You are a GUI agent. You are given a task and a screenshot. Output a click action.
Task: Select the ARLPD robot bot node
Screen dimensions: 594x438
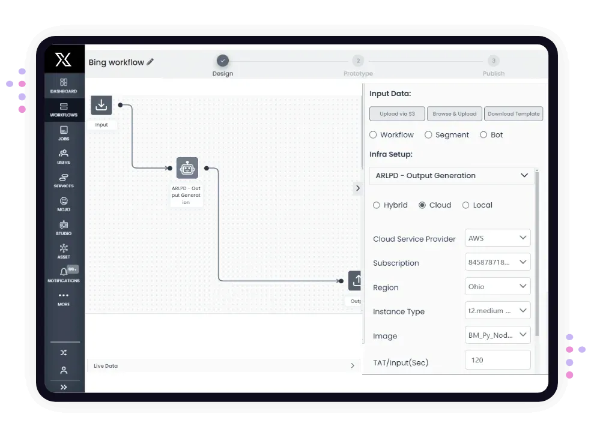click(x=187, y=168)
